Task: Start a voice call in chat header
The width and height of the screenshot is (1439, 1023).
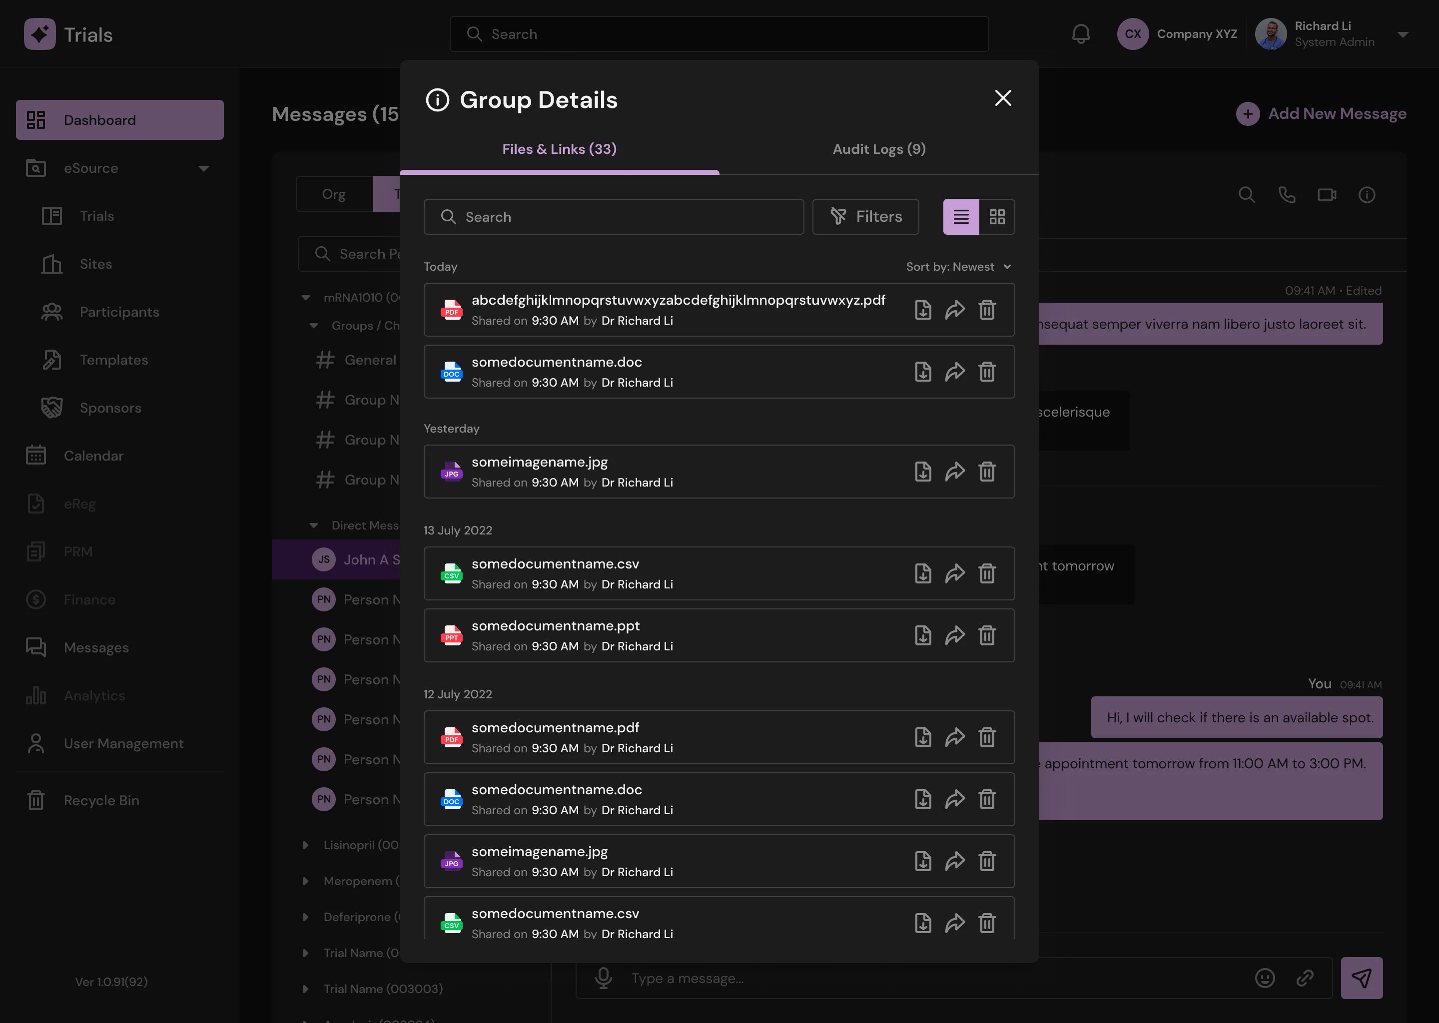Action: click(x=1287, y=195)
